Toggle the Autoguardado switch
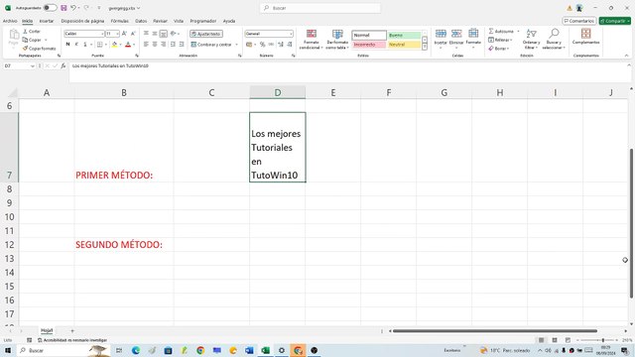This screenshot has width=635, height=357. click(50, 8)
